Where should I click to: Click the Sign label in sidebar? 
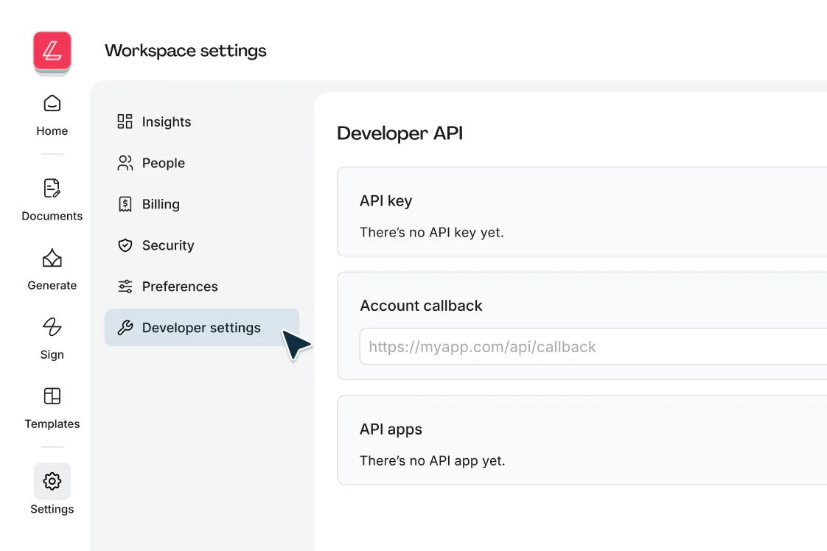point(52,355)
